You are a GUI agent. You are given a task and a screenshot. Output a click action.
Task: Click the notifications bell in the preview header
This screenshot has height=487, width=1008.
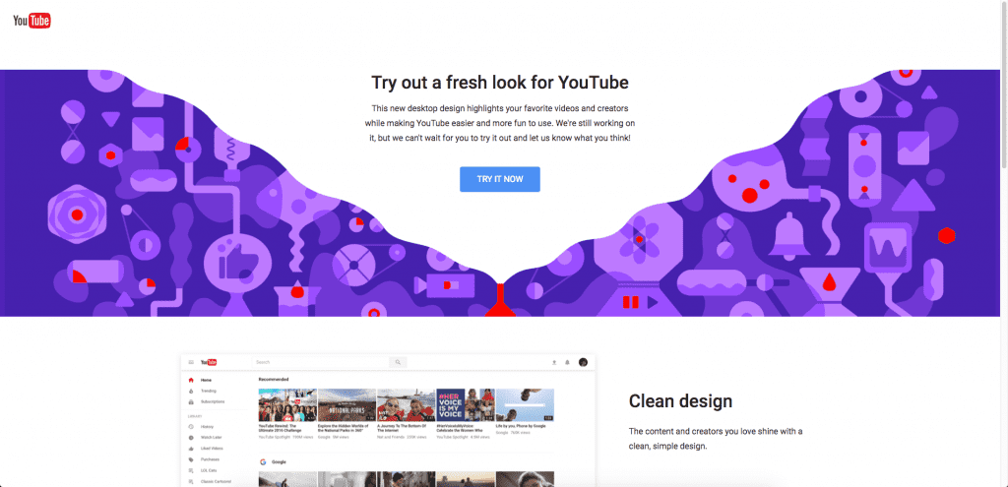(567, 362)
